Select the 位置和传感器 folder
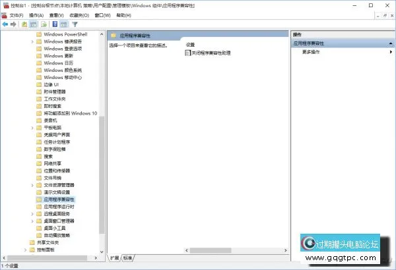Screen dimensions: 396x270 coord(57,171)
